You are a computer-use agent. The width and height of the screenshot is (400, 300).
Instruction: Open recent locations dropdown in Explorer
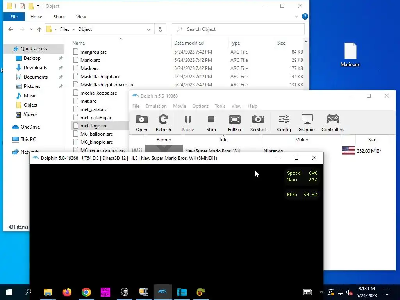[x=31, y=29]
